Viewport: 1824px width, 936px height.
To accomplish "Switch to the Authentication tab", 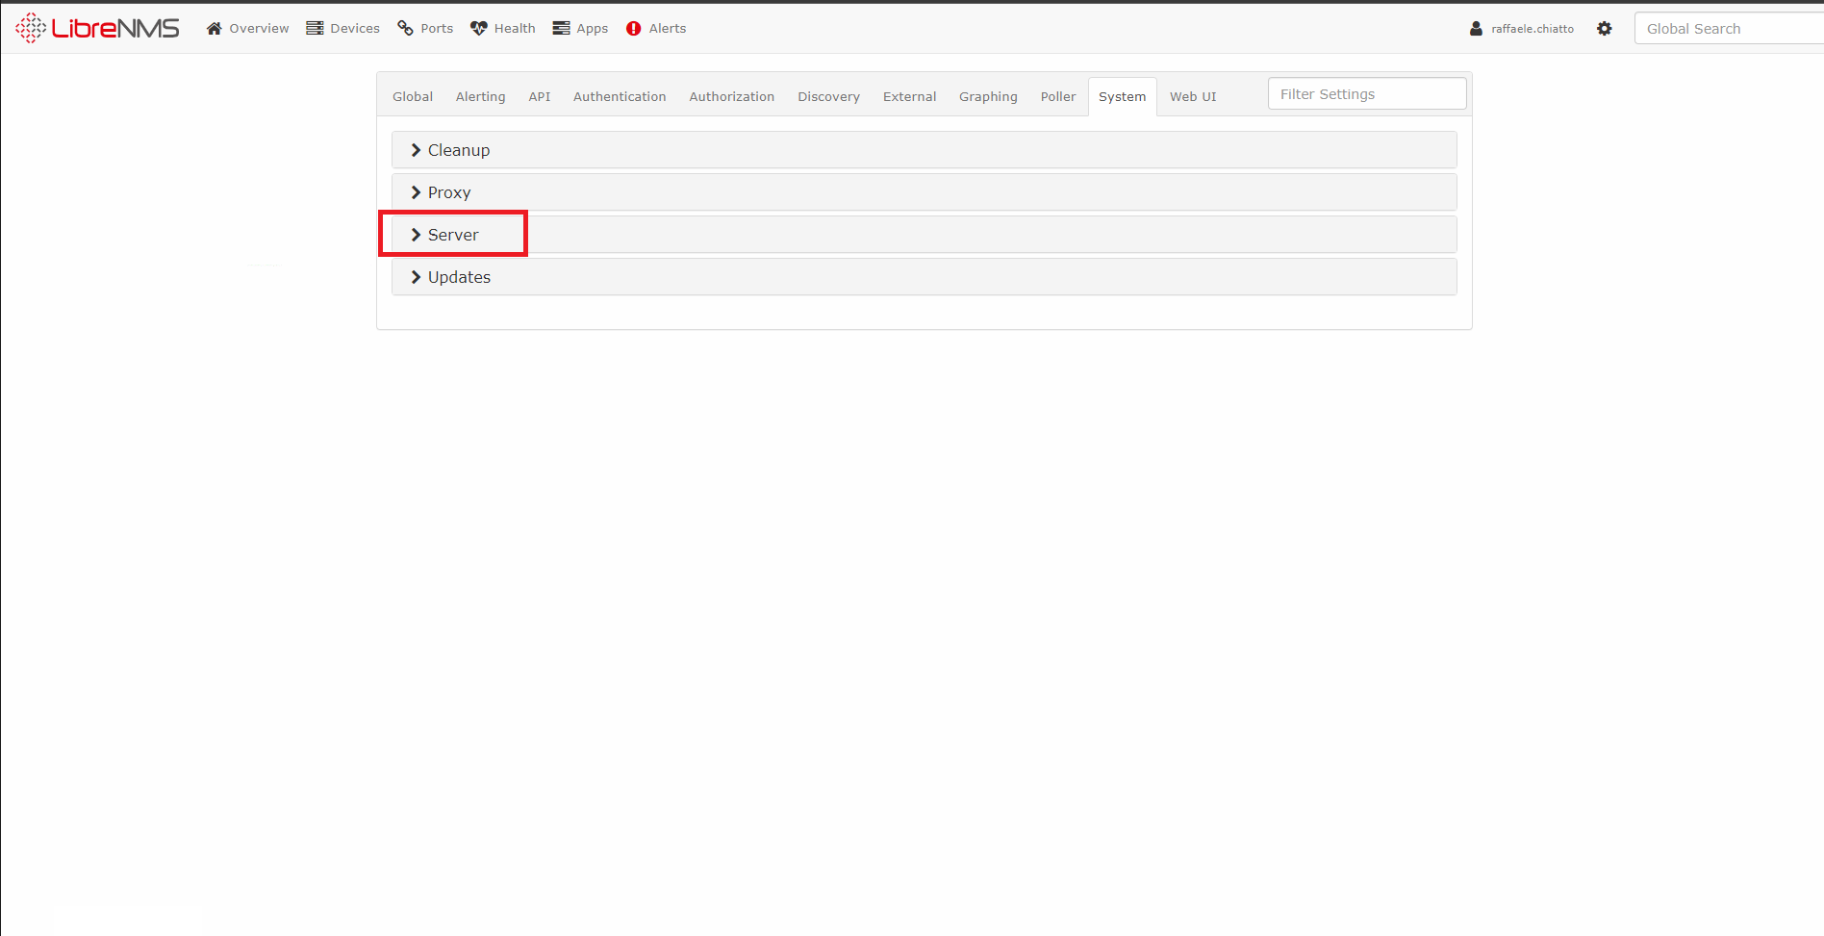I will 620,96.
